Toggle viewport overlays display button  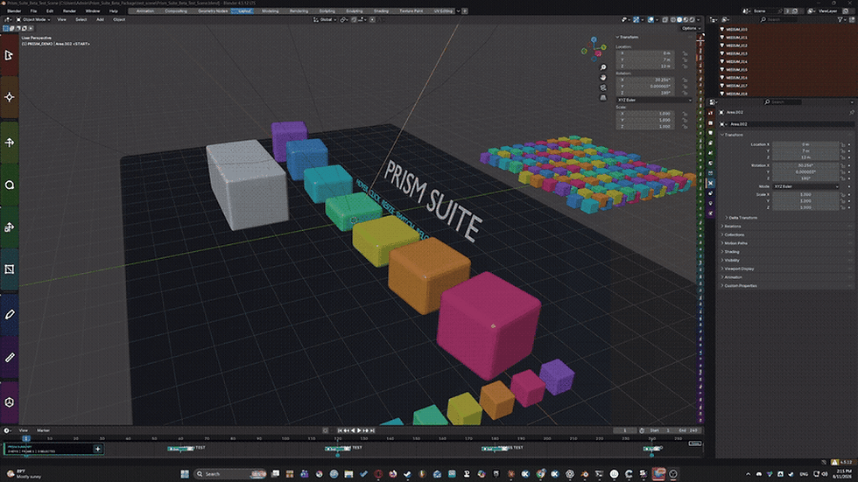pos(651,19)
